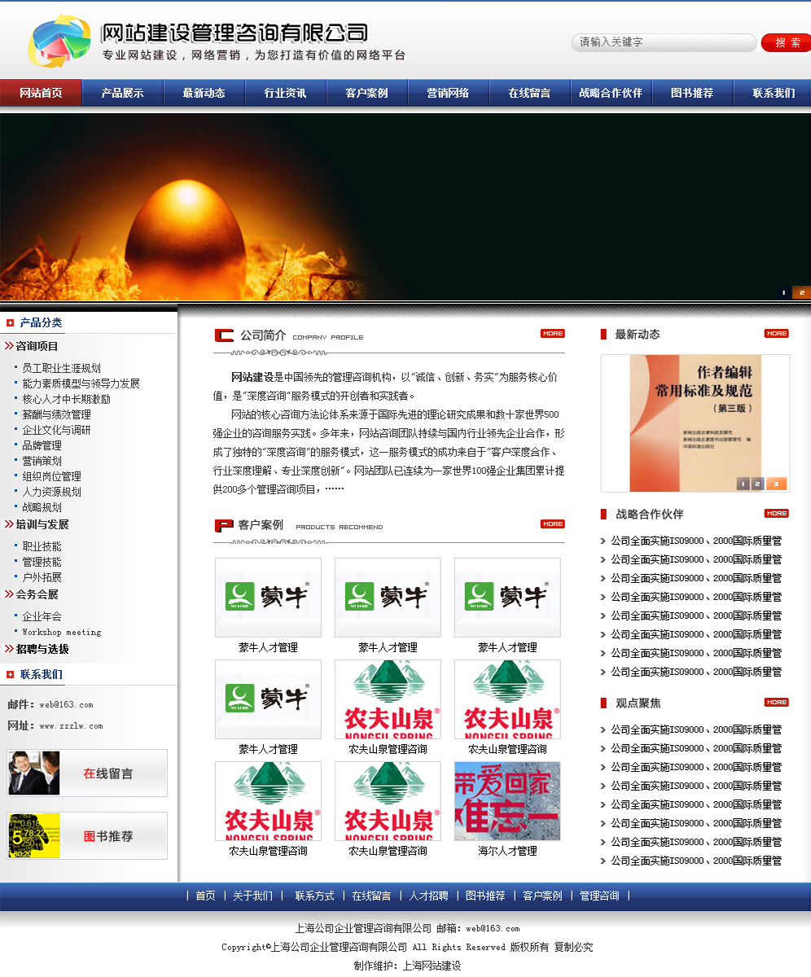The width and height of the screenshot is (811, 977).
Task: Open 产品展示 in the navigation bar
Action: pyautogui.click(x=122, y=93)
